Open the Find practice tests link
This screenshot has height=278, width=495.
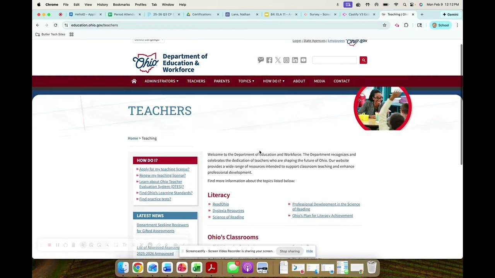(x=155, y=199)
